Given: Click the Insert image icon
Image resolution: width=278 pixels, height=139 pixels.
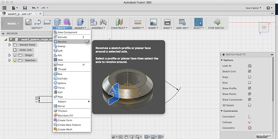Looking at the screenshot, I should pyautogui.click(x=153, y=22).
